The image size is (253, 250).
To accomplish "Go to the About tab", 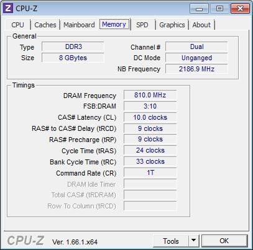I will (201, 25).
